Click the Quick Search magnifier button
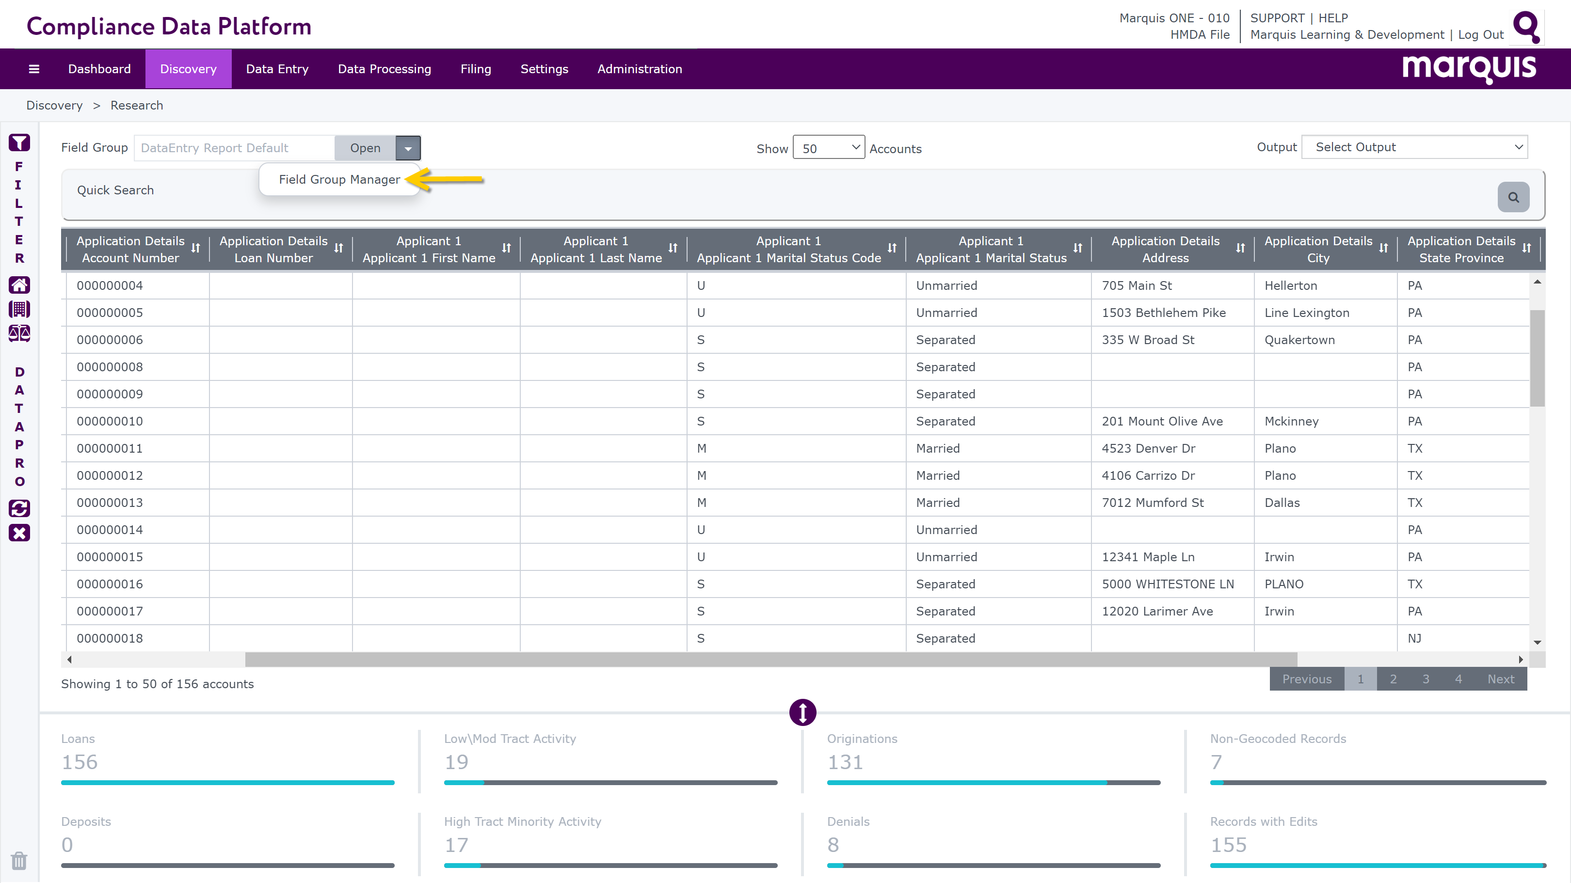Viewport: 1571px width, 883px height. [1513, 197]
